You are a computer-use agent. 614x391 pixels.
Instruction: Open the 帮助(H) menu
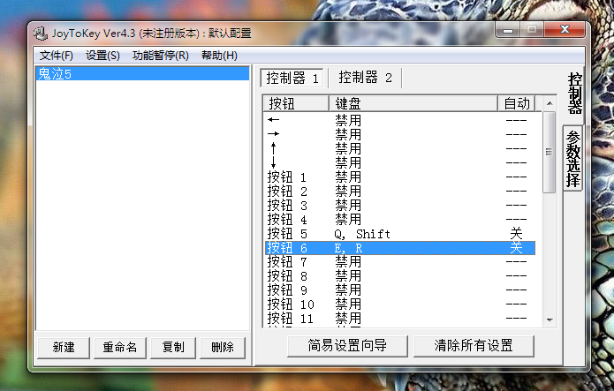219,56
